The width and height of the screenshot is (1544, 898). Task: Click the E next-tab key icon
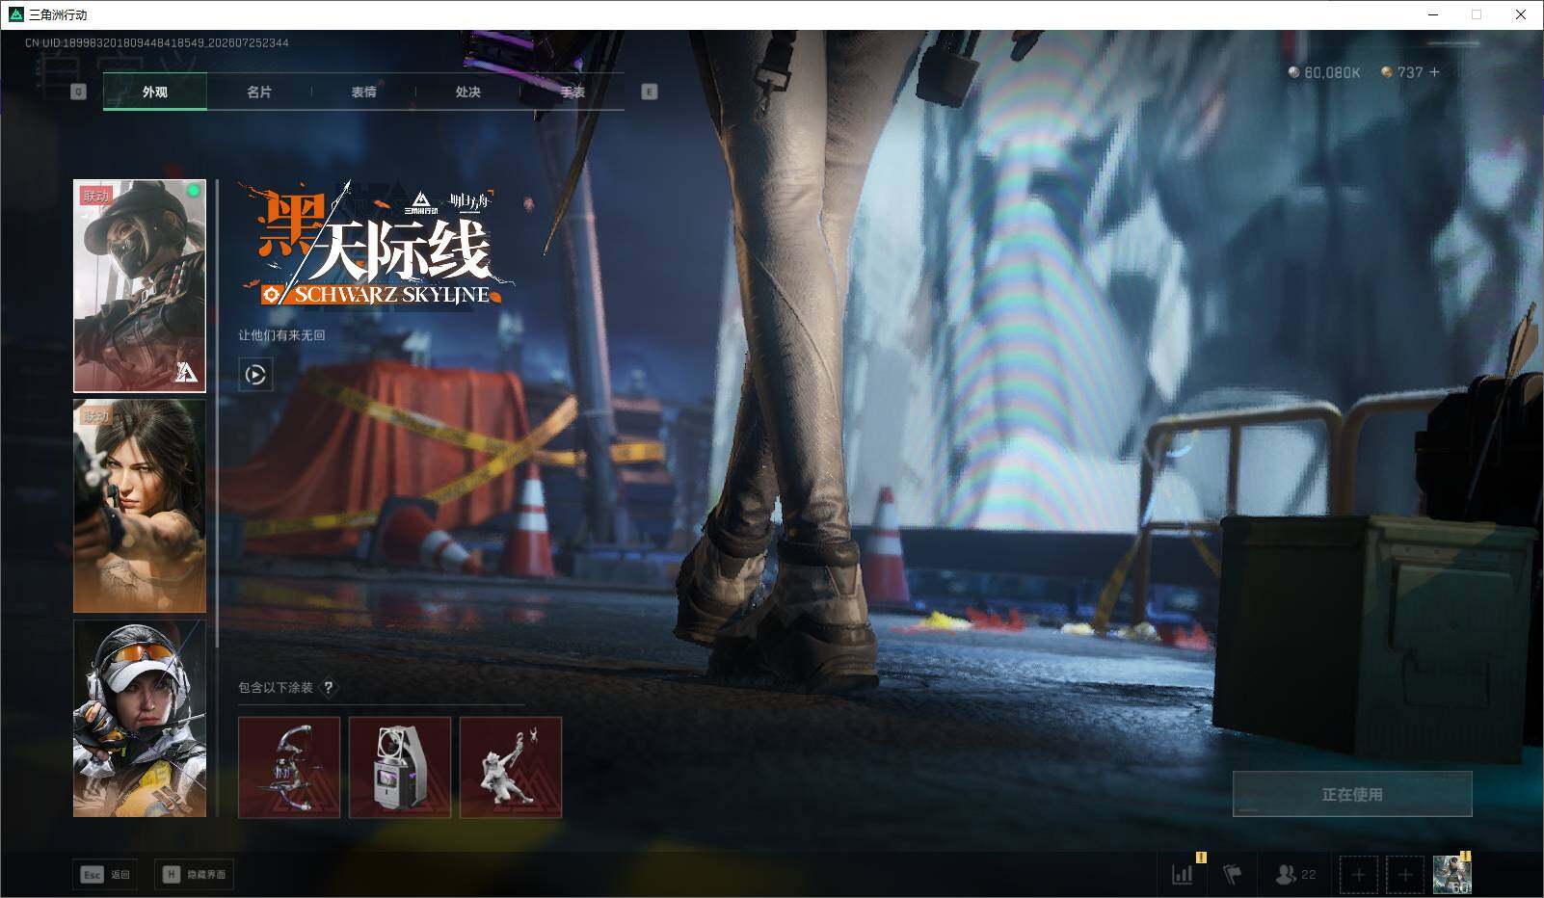tap(650, 92)
